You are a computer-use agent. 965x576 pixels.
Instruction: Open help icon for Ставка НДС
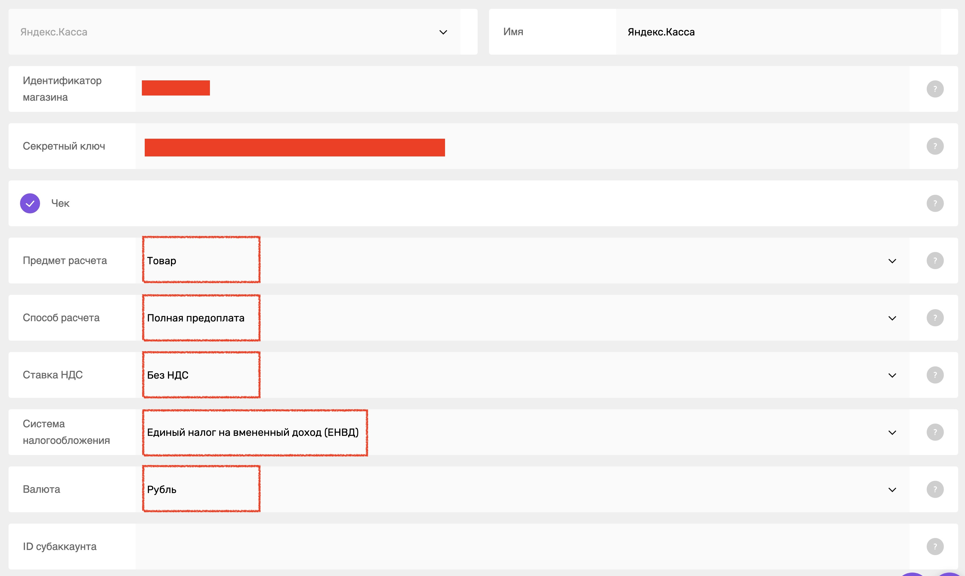pos(935,375)
